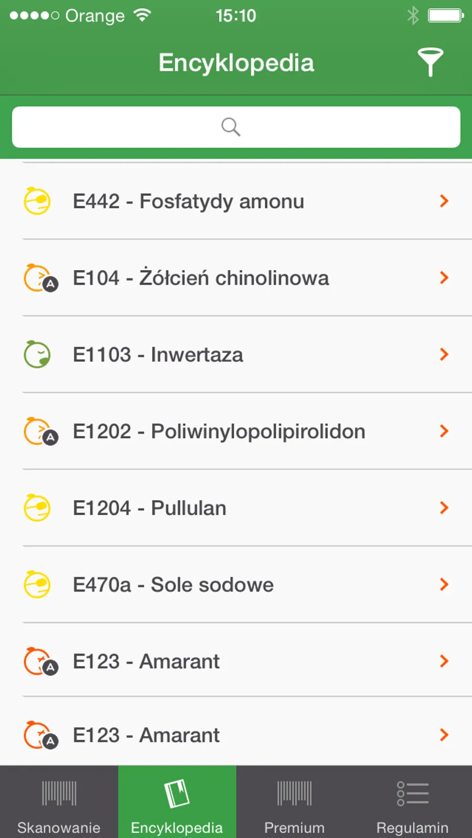Tap the orange icon beside E1202
The height and width of the screenshot is (838, 472).
(x=40, y=431)
